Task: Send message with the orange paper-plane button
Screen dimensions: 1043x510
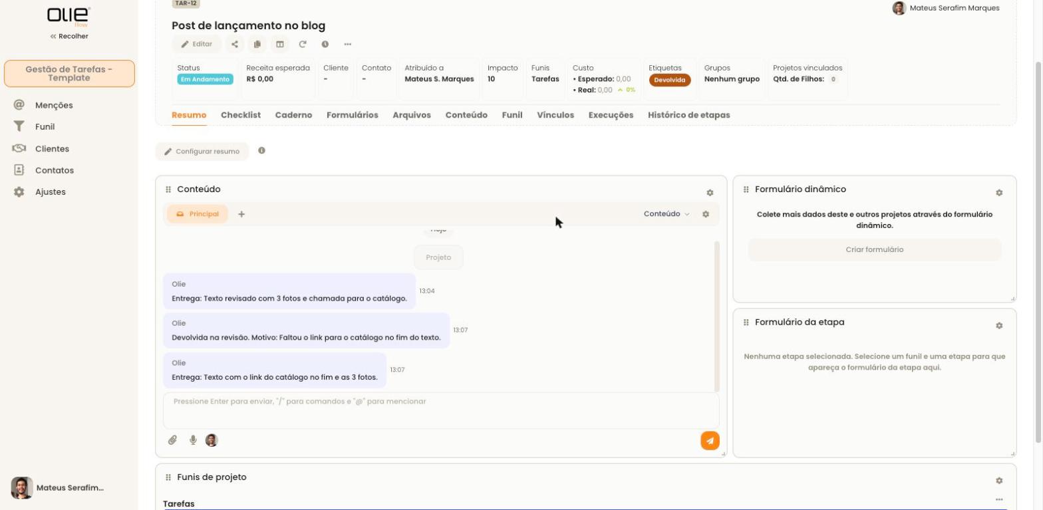Action: [x=710, y=441]
